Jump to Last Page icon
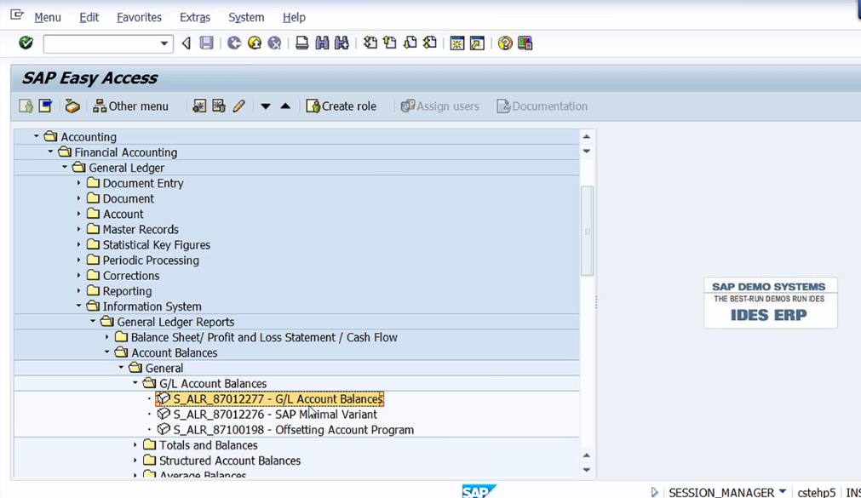The height and width of the screenshot is (498, 861). (x=430, y=43)
